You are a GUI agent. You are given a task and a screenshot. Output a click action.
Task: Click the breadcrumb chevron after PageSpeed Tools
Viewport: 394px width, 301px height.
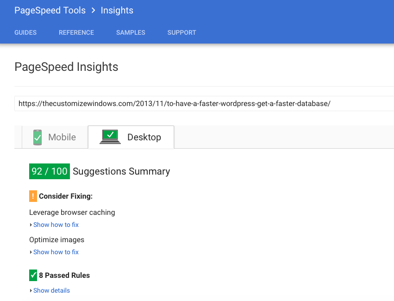93,10
